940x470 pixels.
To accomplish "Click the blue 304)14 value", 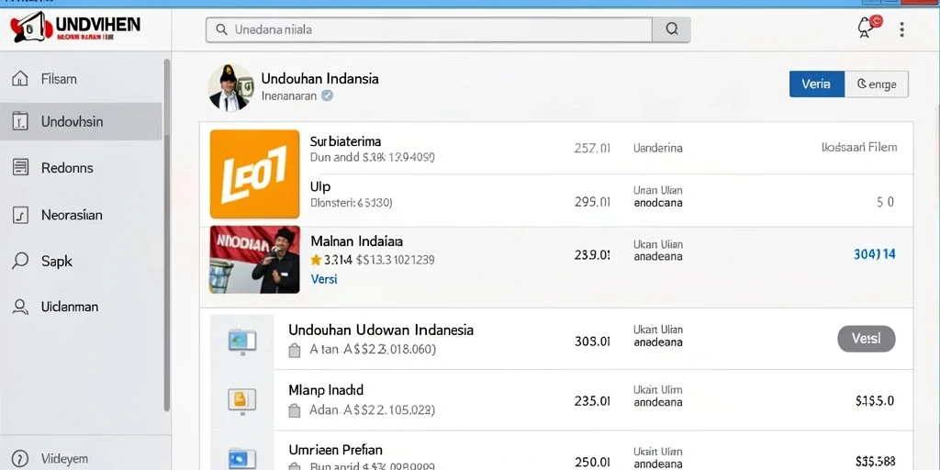I will click(874, 254).
